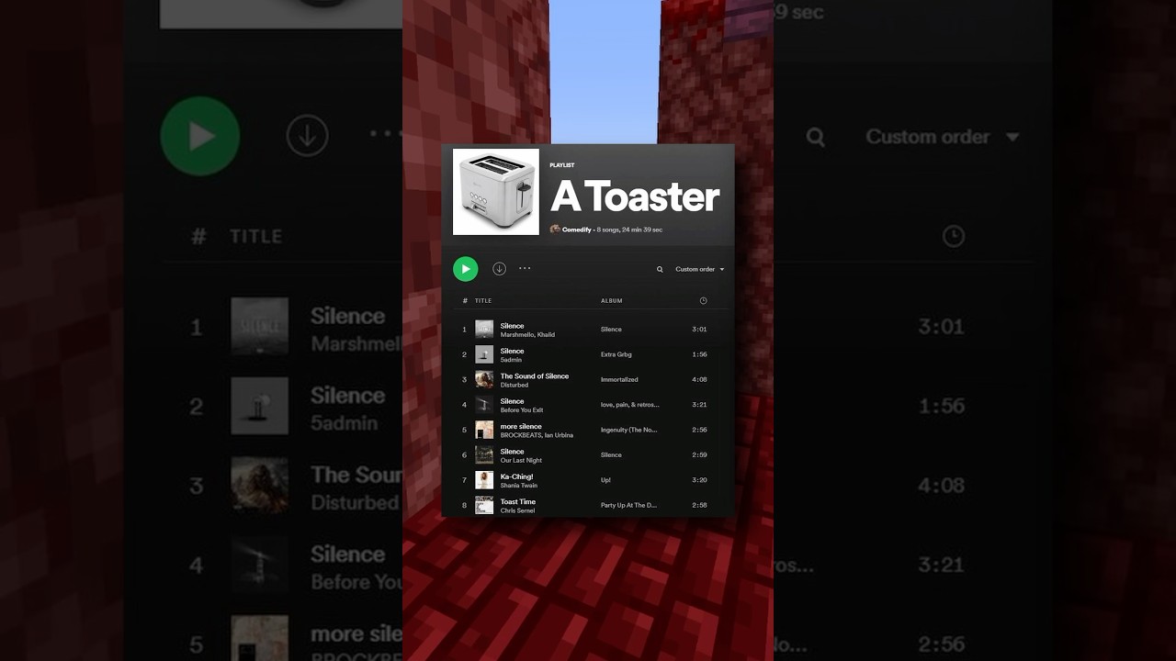The image size is (1176, 661).
Task: Open the Custom order sort dropdown
Action: click(700, 269)
